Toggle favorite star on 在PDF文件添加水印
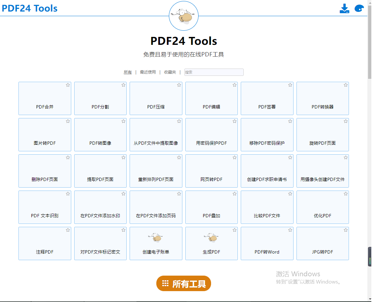373x302 pixels. click(x=123, y=194)
